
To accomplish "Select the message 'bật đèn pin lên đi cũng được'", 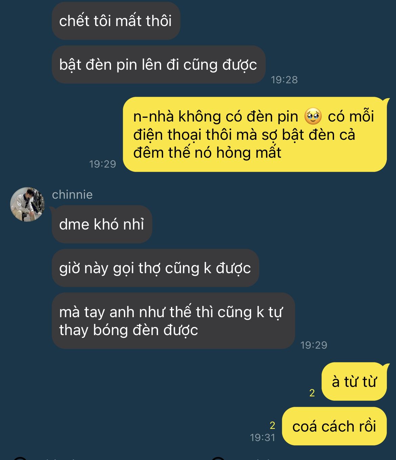I will (158, 65).
